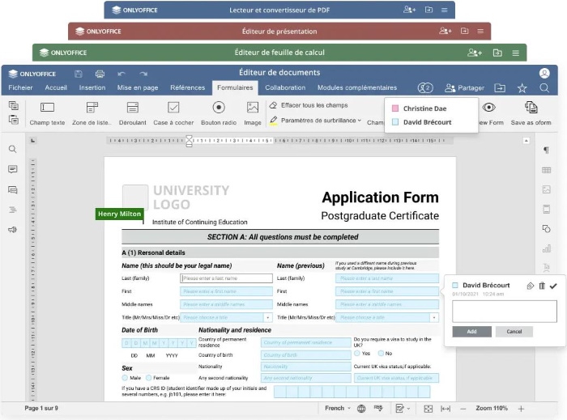Edit David Brécourt's comment with pencil icon

pyautogui.click(x=530, y=286)
